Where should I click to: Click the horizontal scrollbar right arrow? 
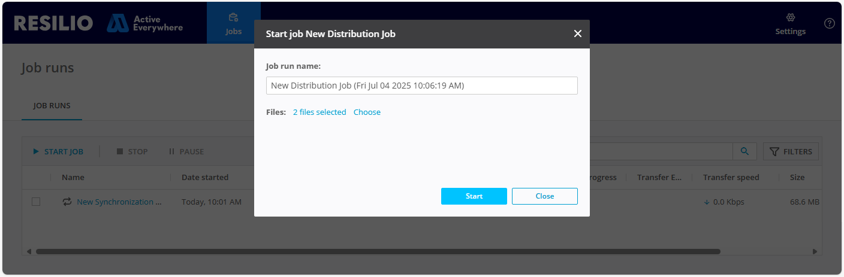[x=815, y=251]
